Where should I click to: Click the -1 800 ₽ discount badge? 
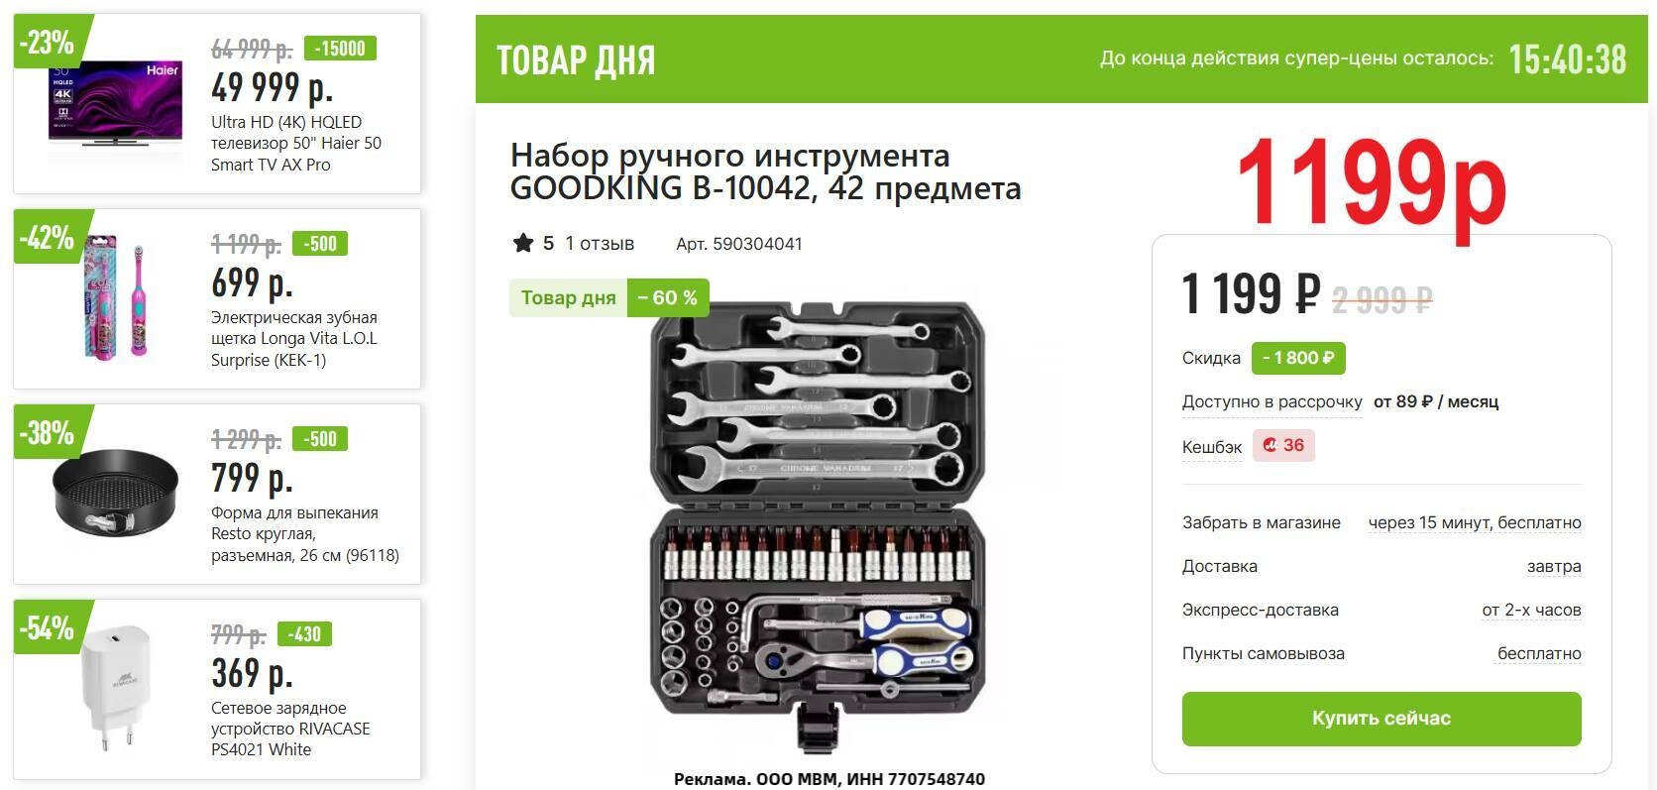point(1298,358)
